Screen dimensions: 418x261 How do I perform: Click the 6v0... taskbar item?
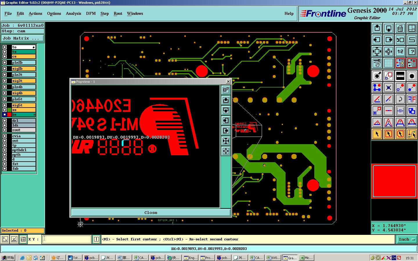pyautogui.click(x=274, y=258)
